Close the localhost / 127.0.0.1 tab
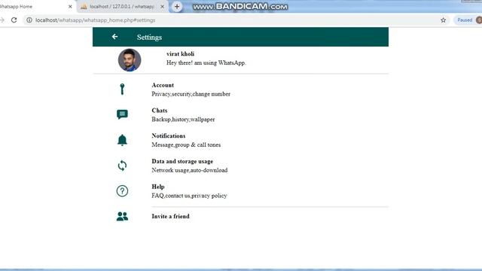The height and width of the screenshot is (271, 482). [x=163, y=7]
